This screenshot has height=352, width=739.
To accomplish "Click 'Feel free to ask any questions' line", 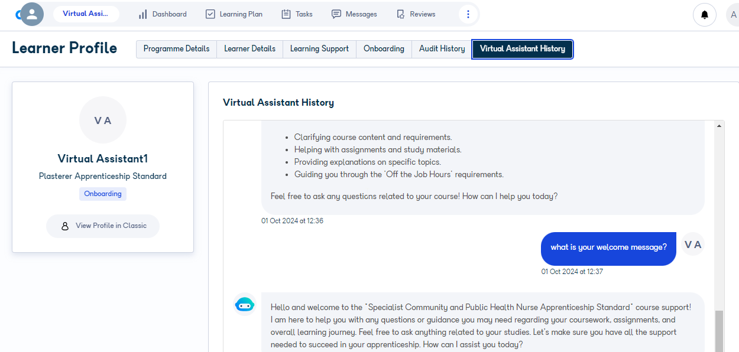I will (x=414, y=196).
